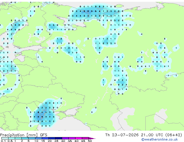Image resolution: width=184 pixels, height=142 pixels.
Task: Click the "Th 23-07-2026" date text
Action: coord(122,135)
